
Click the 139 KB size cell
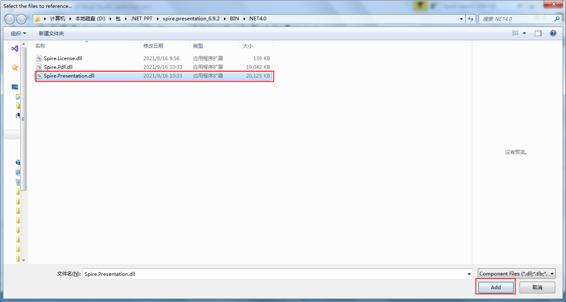tap(261, 58)
